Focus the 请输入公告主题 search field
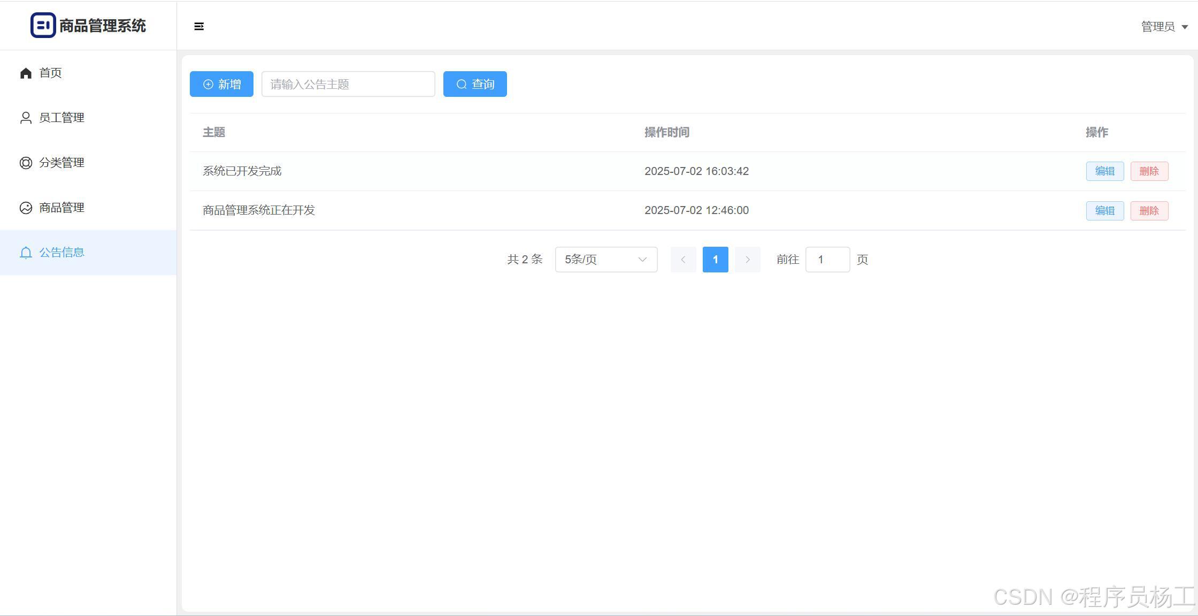The image size is (1198, 616). pyautogui.click(x=348, y=84)
